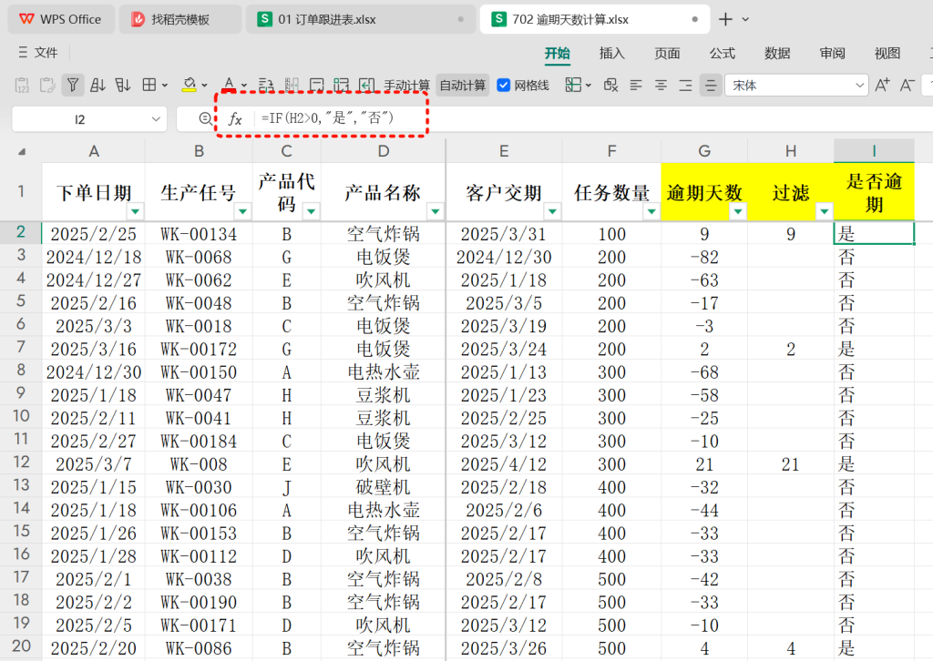Viewport: 933px width, 661px height.
Task: Open the Name Box dropdown showing I2
Action: tap(156, 119)
